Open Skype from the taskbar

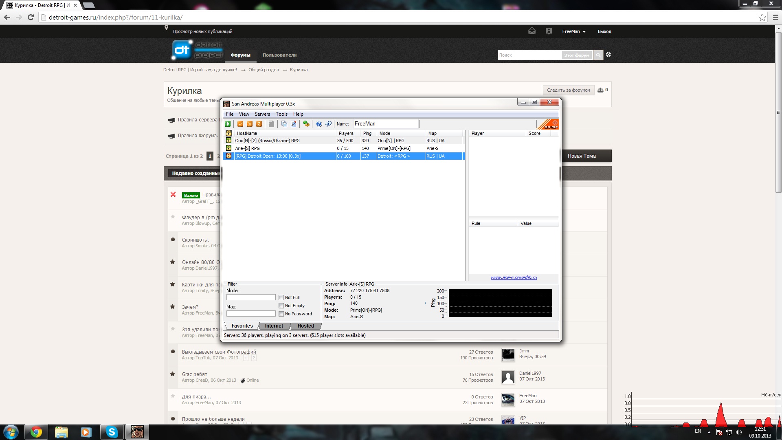pyautogui.click(x=112, y=432)
